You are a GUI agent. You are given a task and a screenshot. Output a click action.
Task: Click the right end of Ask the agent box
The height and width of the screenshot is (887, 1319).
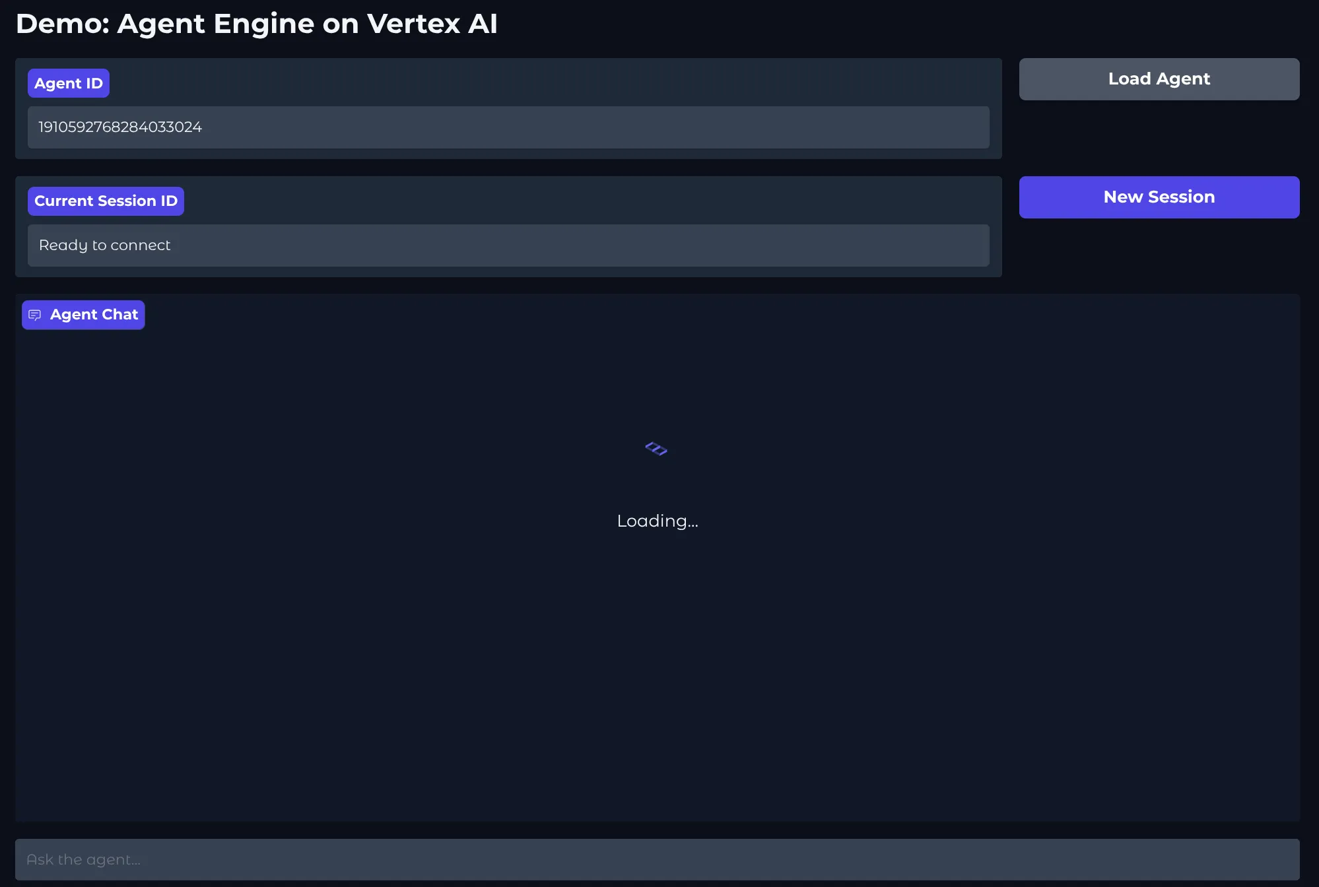tap(1241, 859)
